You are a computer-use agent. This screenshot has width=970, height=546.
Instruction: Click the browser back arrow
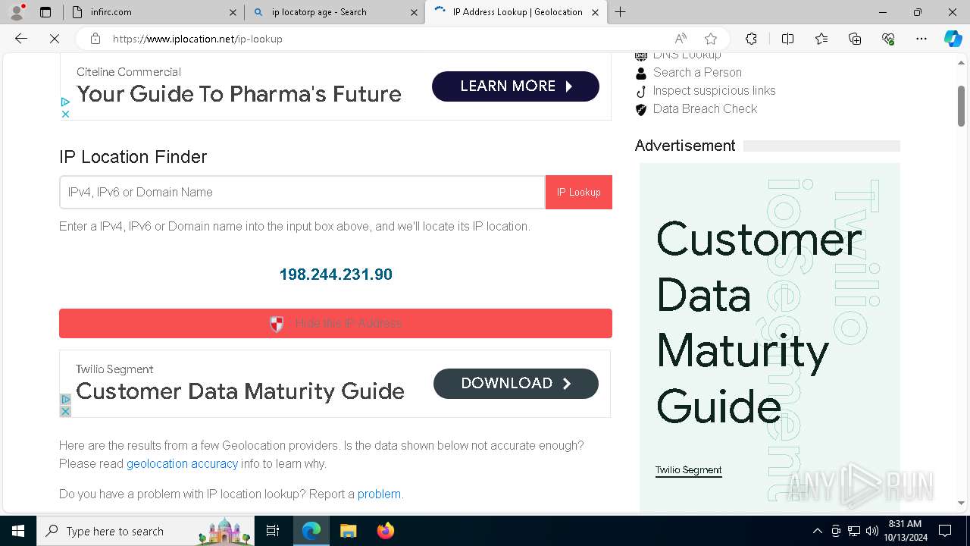[21, 39]
